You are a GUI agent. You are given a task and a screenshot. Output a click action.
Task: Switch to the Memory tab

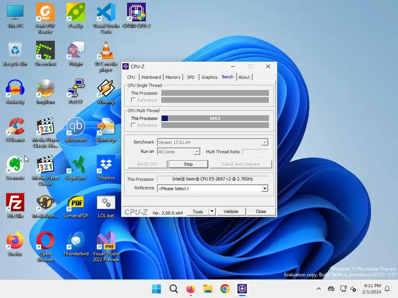click(173, 77)
